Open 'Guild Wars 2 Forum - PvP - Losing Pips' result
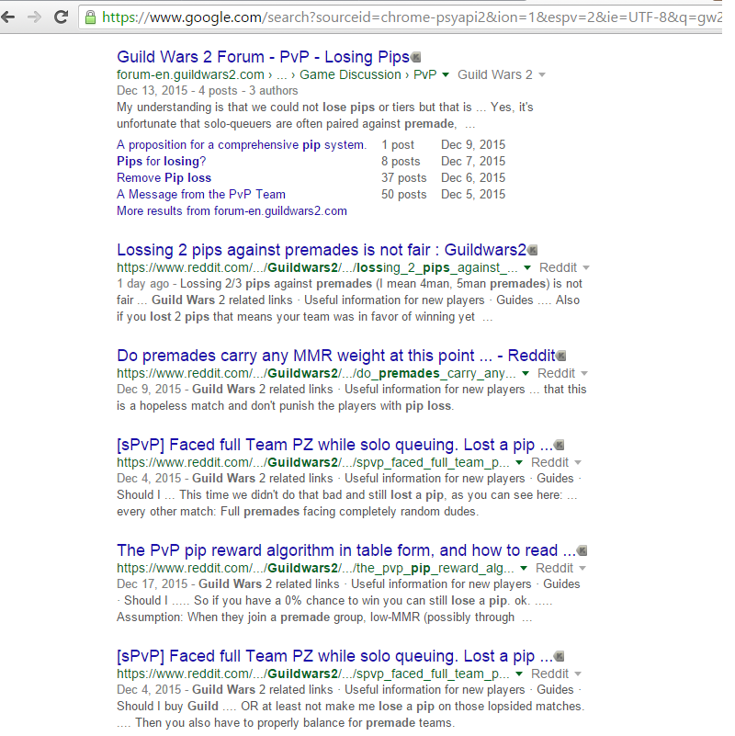Image resolution: width=735 pixels, height=736 pixels. [x=264, y=57]
